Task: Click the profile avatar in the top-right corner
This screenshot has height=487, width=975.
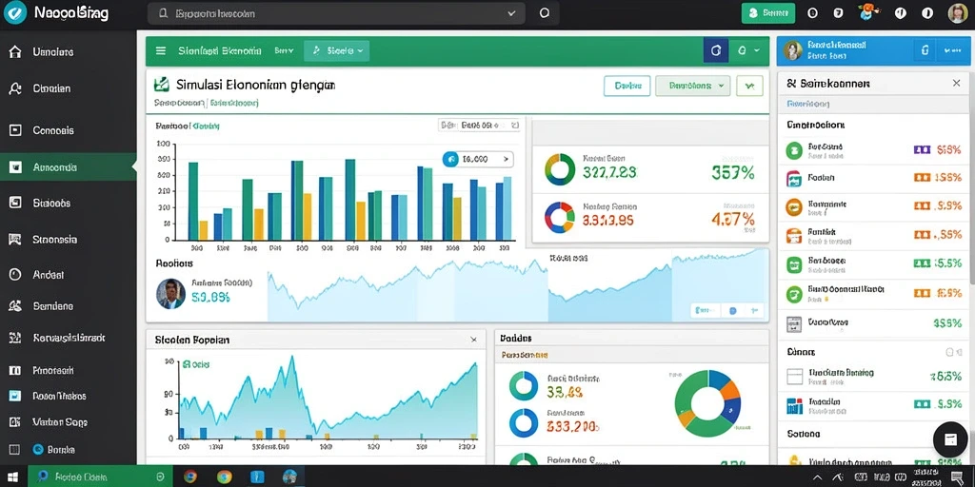Action: tap(958, 12)
